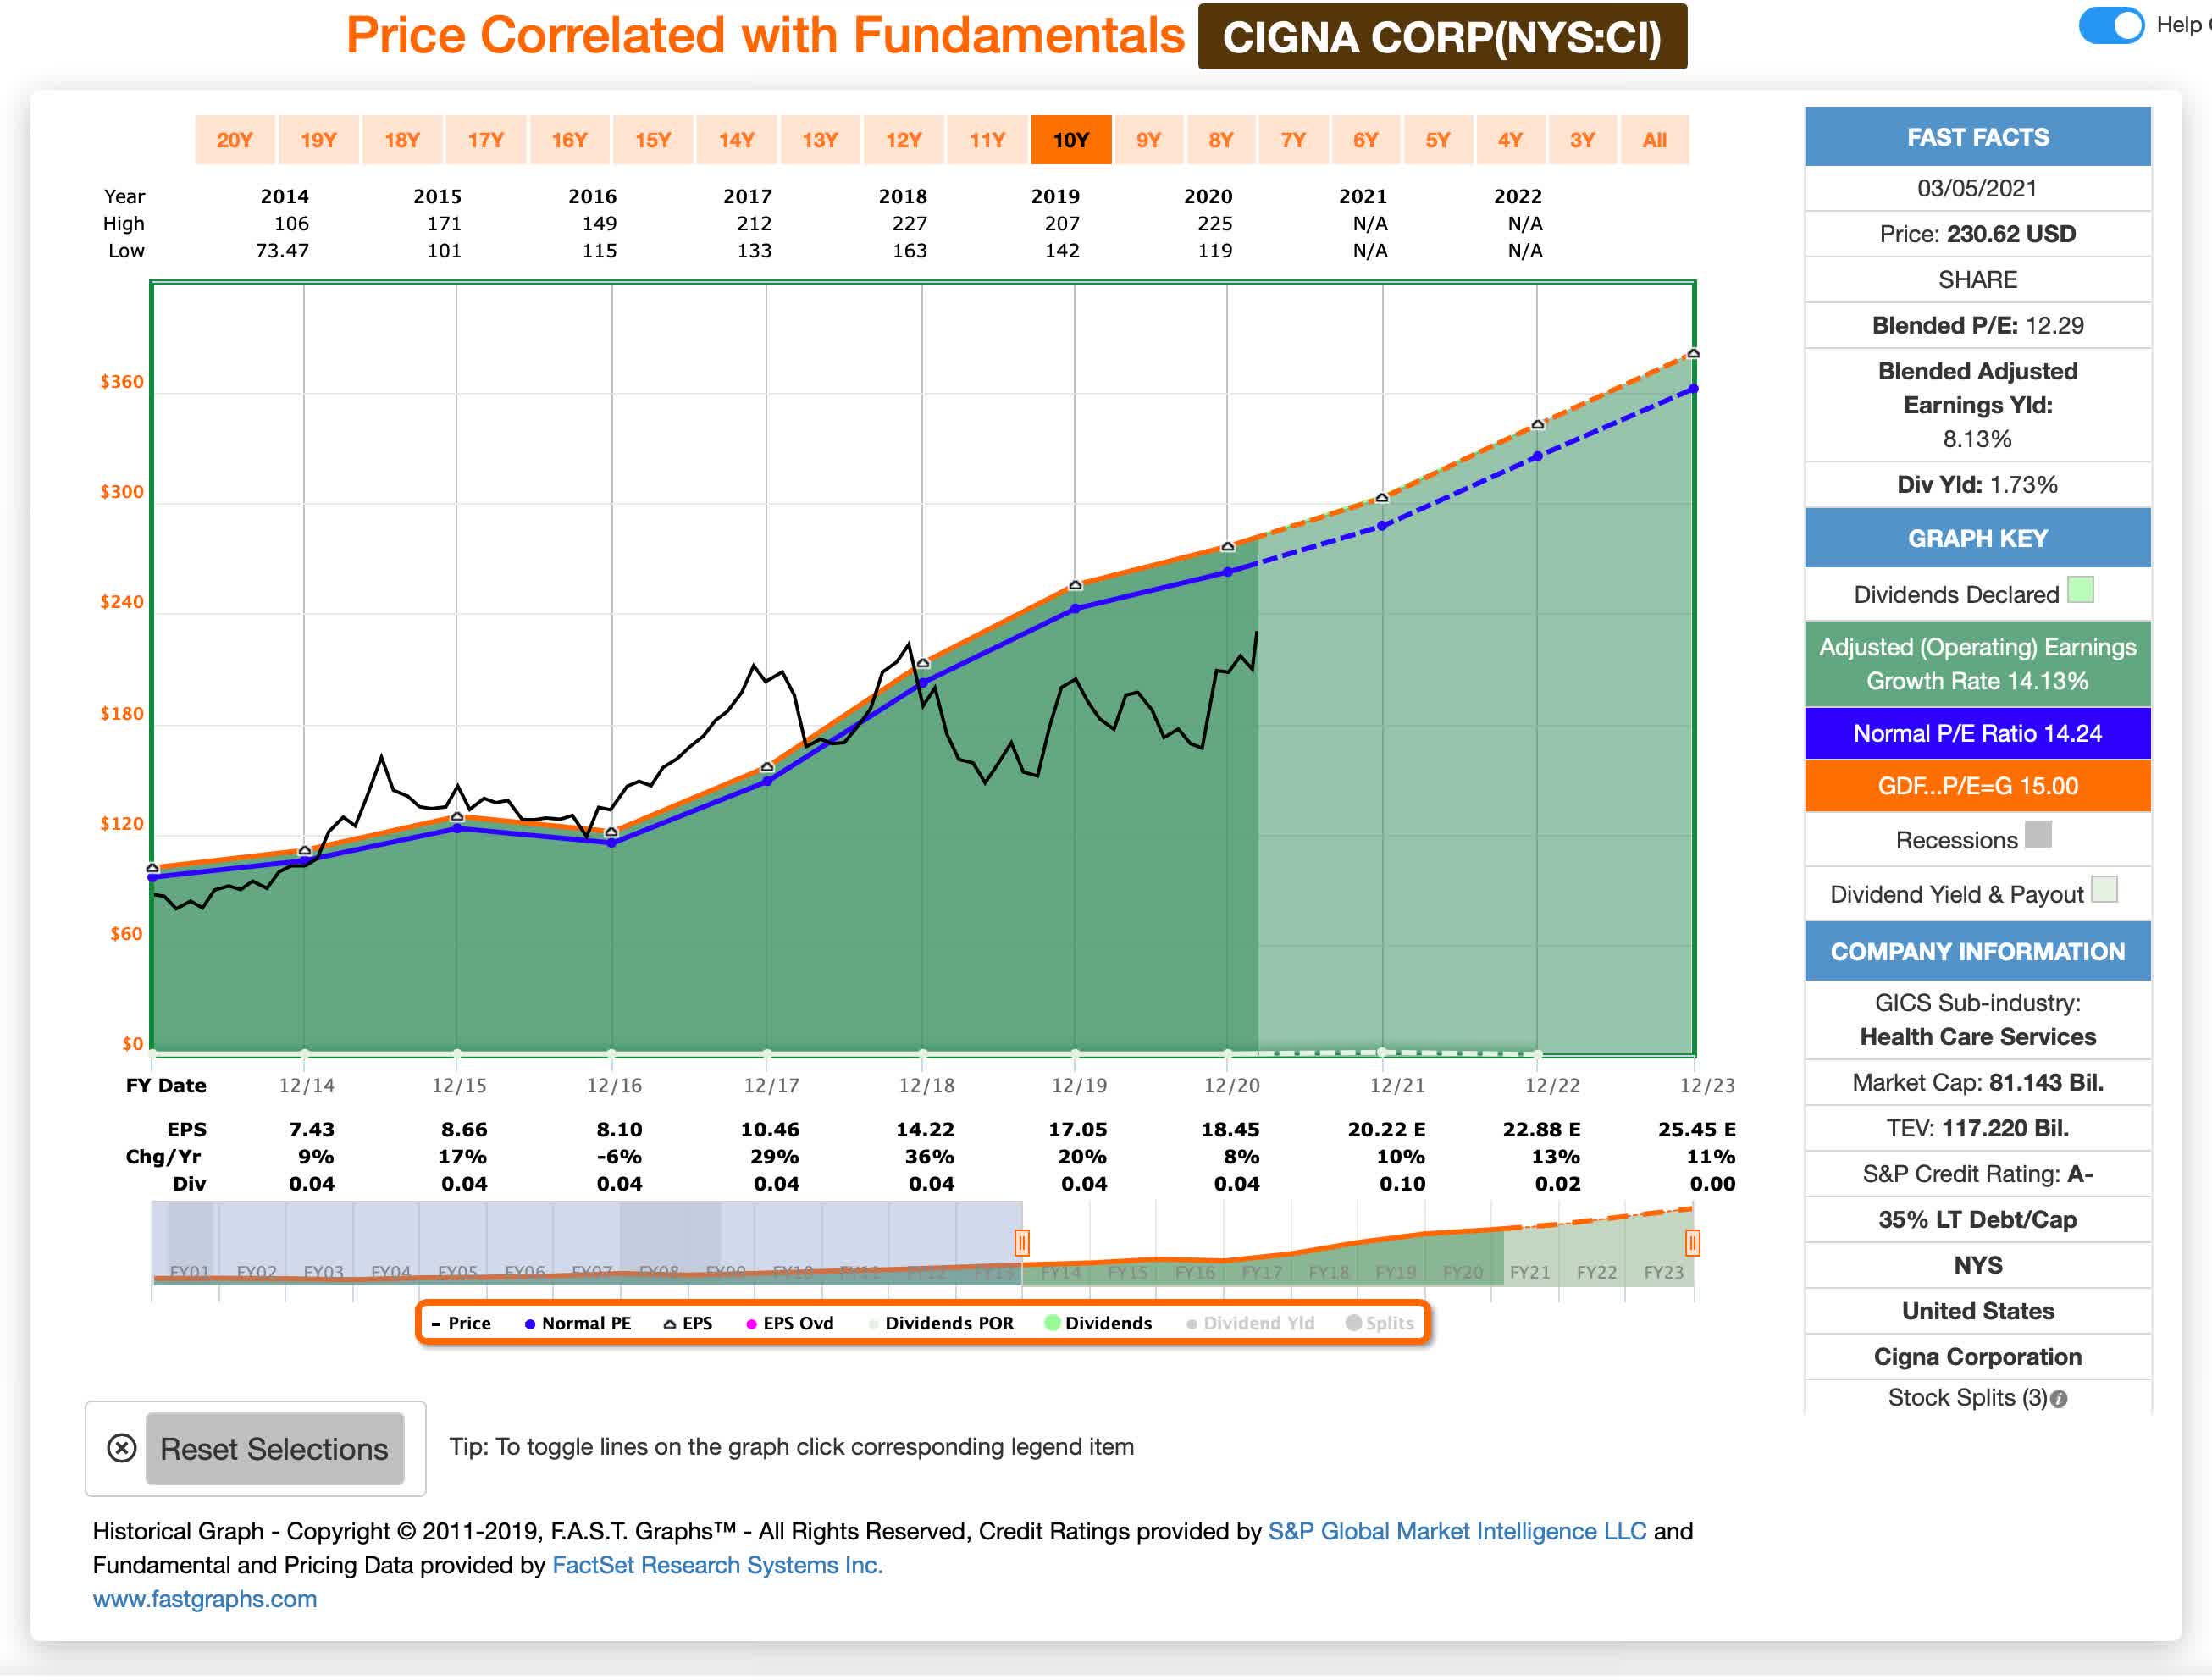Click the COMPANY INFORMATION panel header

click(x=1978, y=952)
